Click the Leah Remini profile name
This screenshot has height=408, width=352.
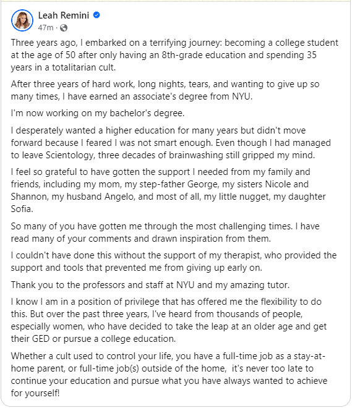click(x=64, y=15)
